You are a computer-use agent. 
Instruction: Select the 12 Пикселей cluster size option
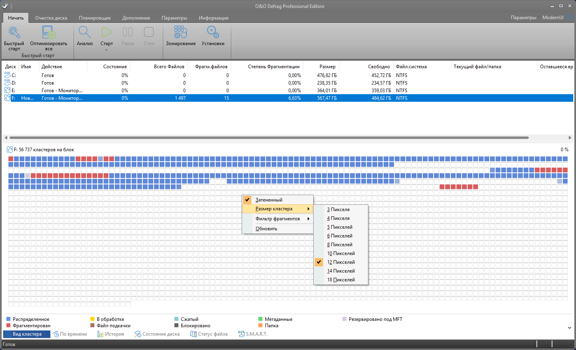[x=341, y=262]
